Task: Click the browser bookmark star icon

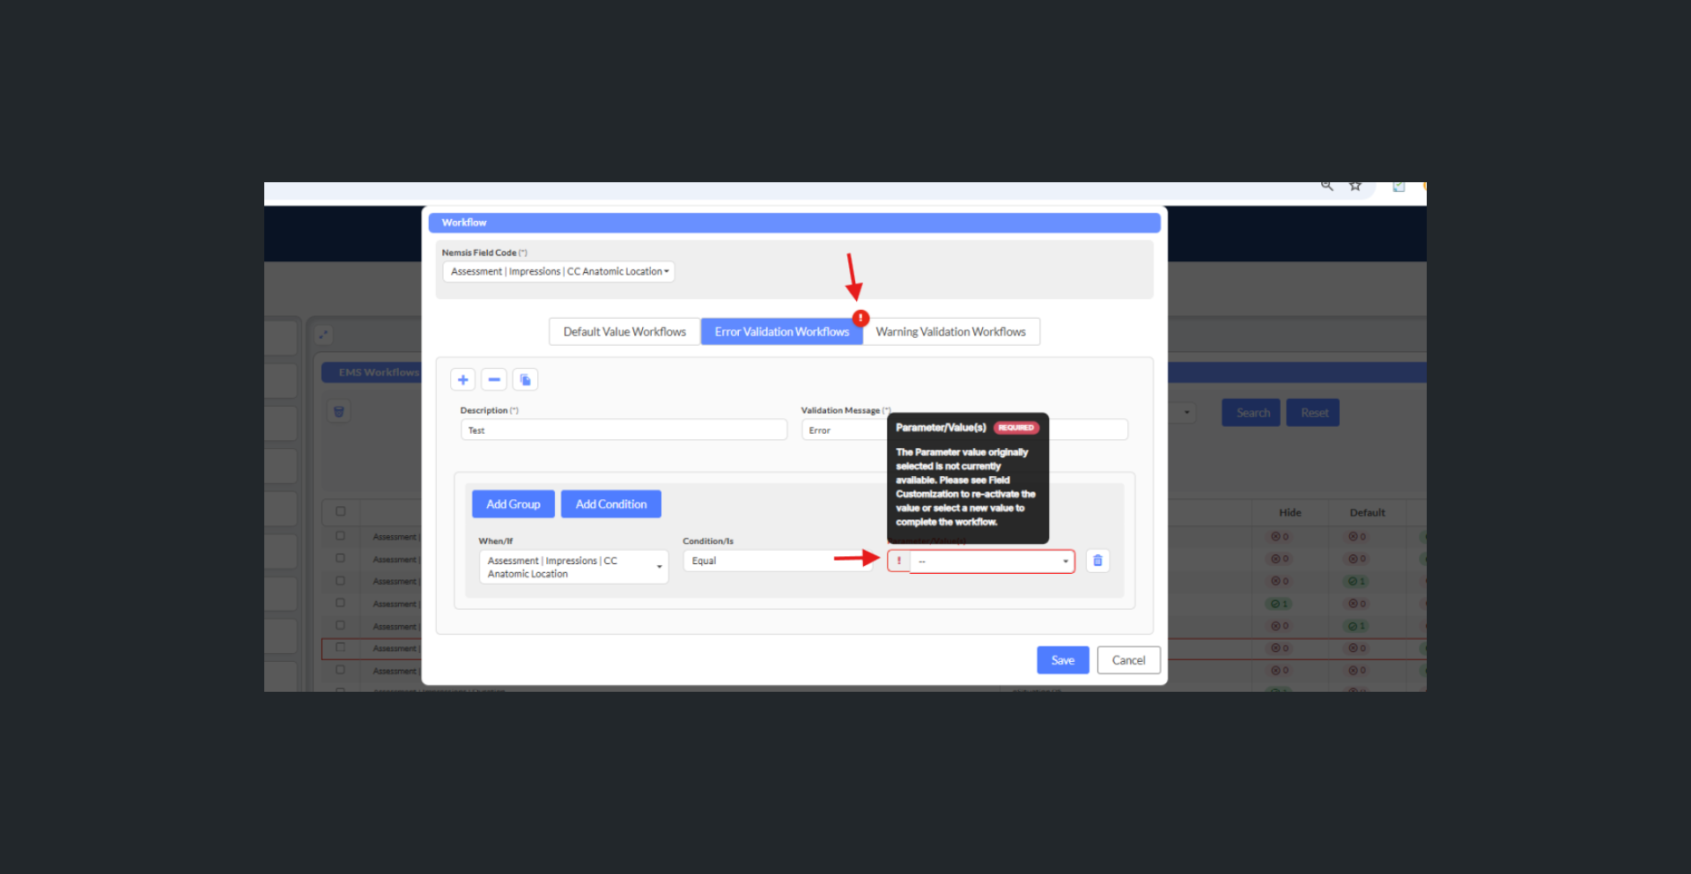Action: tap(1355, 186)
